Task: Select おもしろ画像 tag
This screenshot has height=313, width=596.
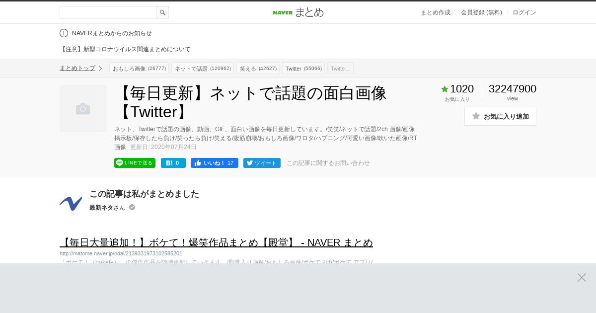Action: [139, 68]
